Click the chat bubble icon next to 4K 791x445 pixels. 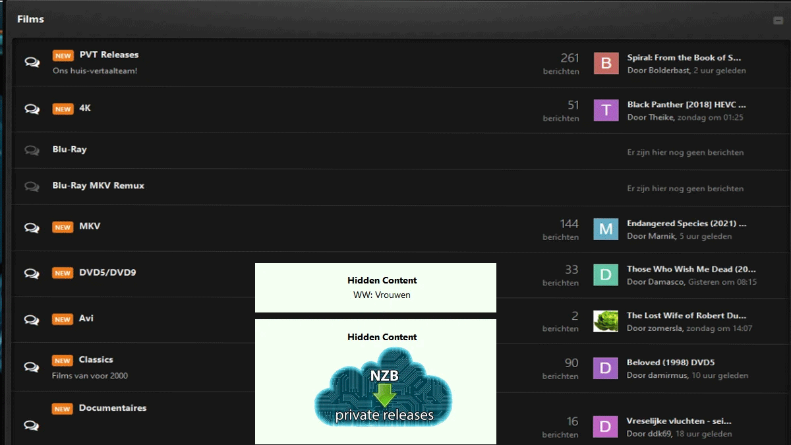pyautogui.click(x=32, y=109)
